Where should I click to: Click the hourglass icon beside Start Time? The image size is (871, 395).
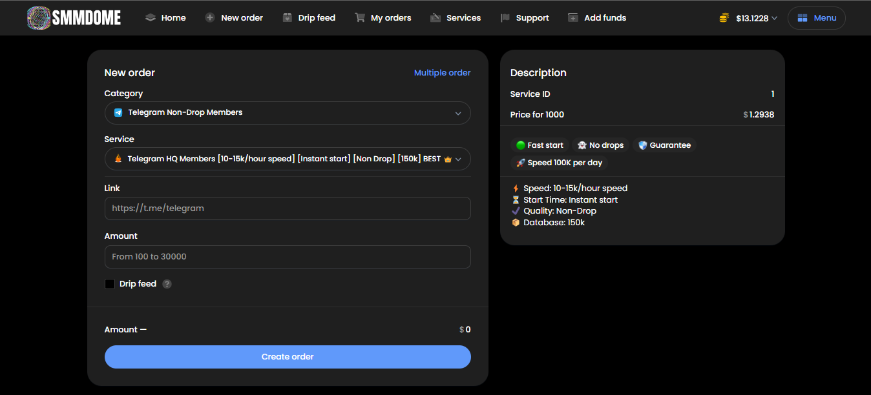coord(516,200)
